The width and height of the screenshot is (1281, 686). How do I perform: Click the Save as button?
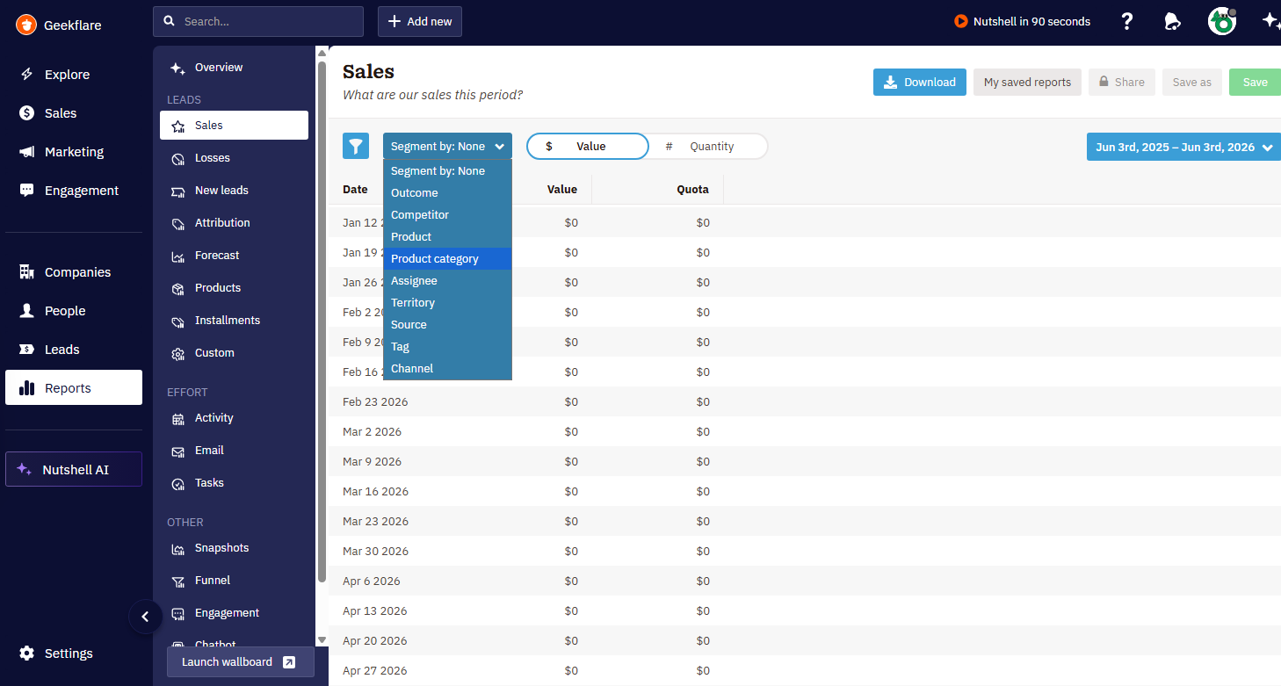[x=1192, y=83]
